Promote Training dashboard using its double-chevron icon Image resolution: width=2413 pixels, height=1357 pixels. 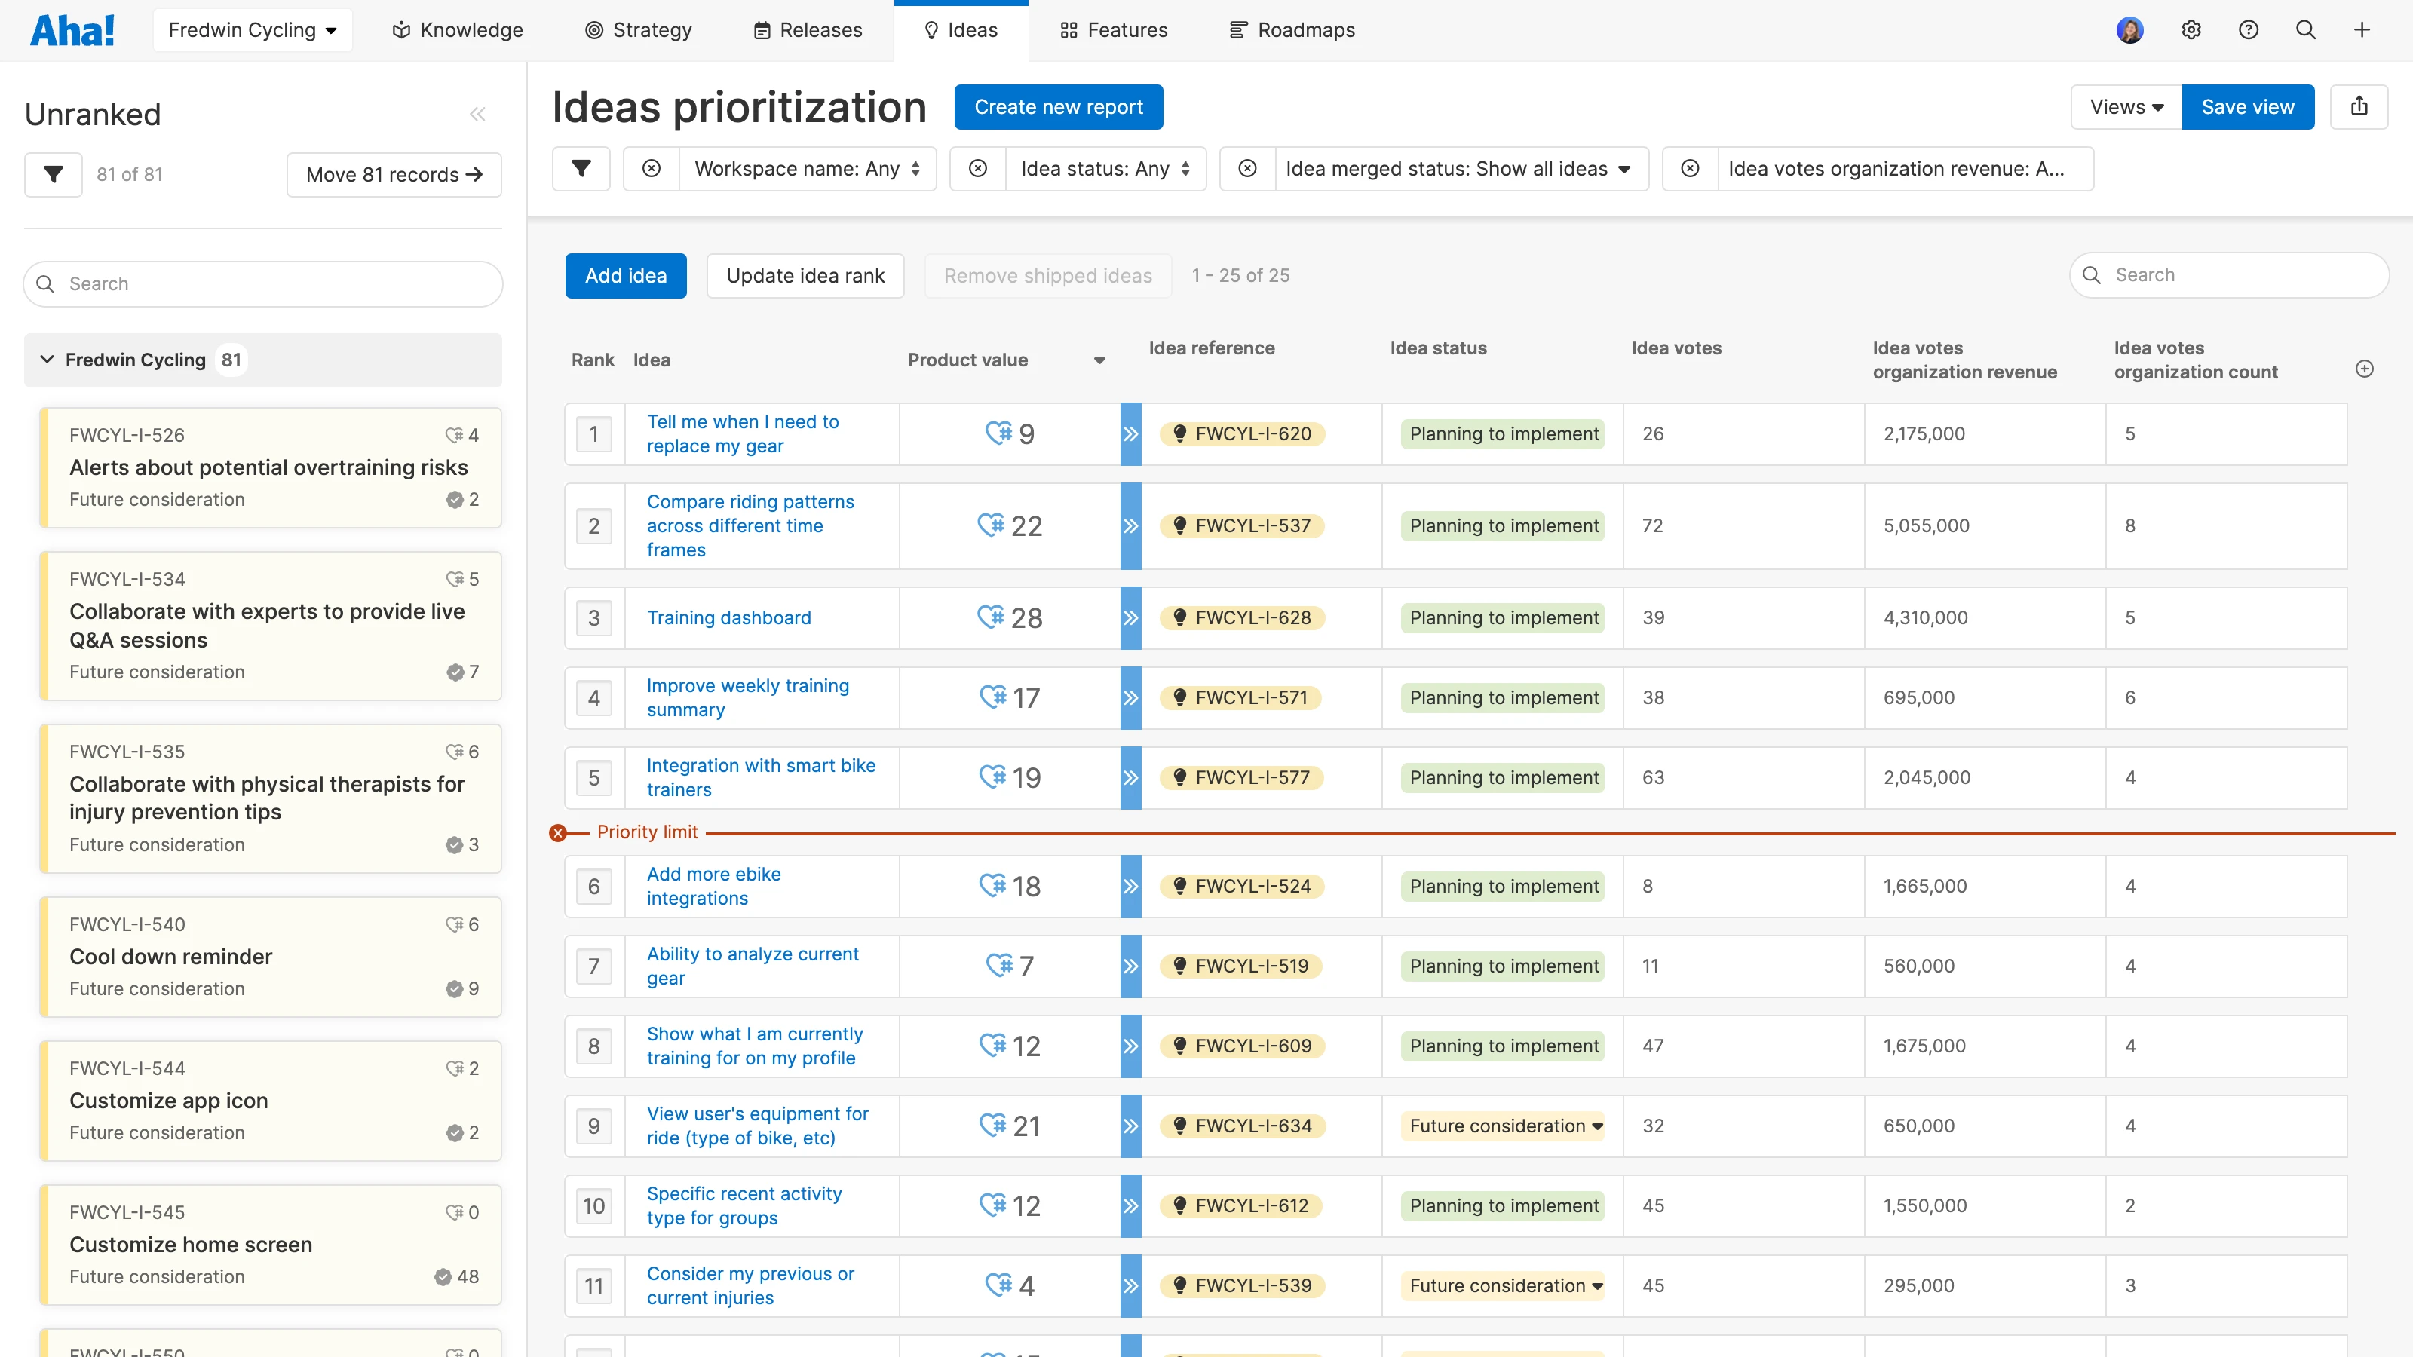1130,617
